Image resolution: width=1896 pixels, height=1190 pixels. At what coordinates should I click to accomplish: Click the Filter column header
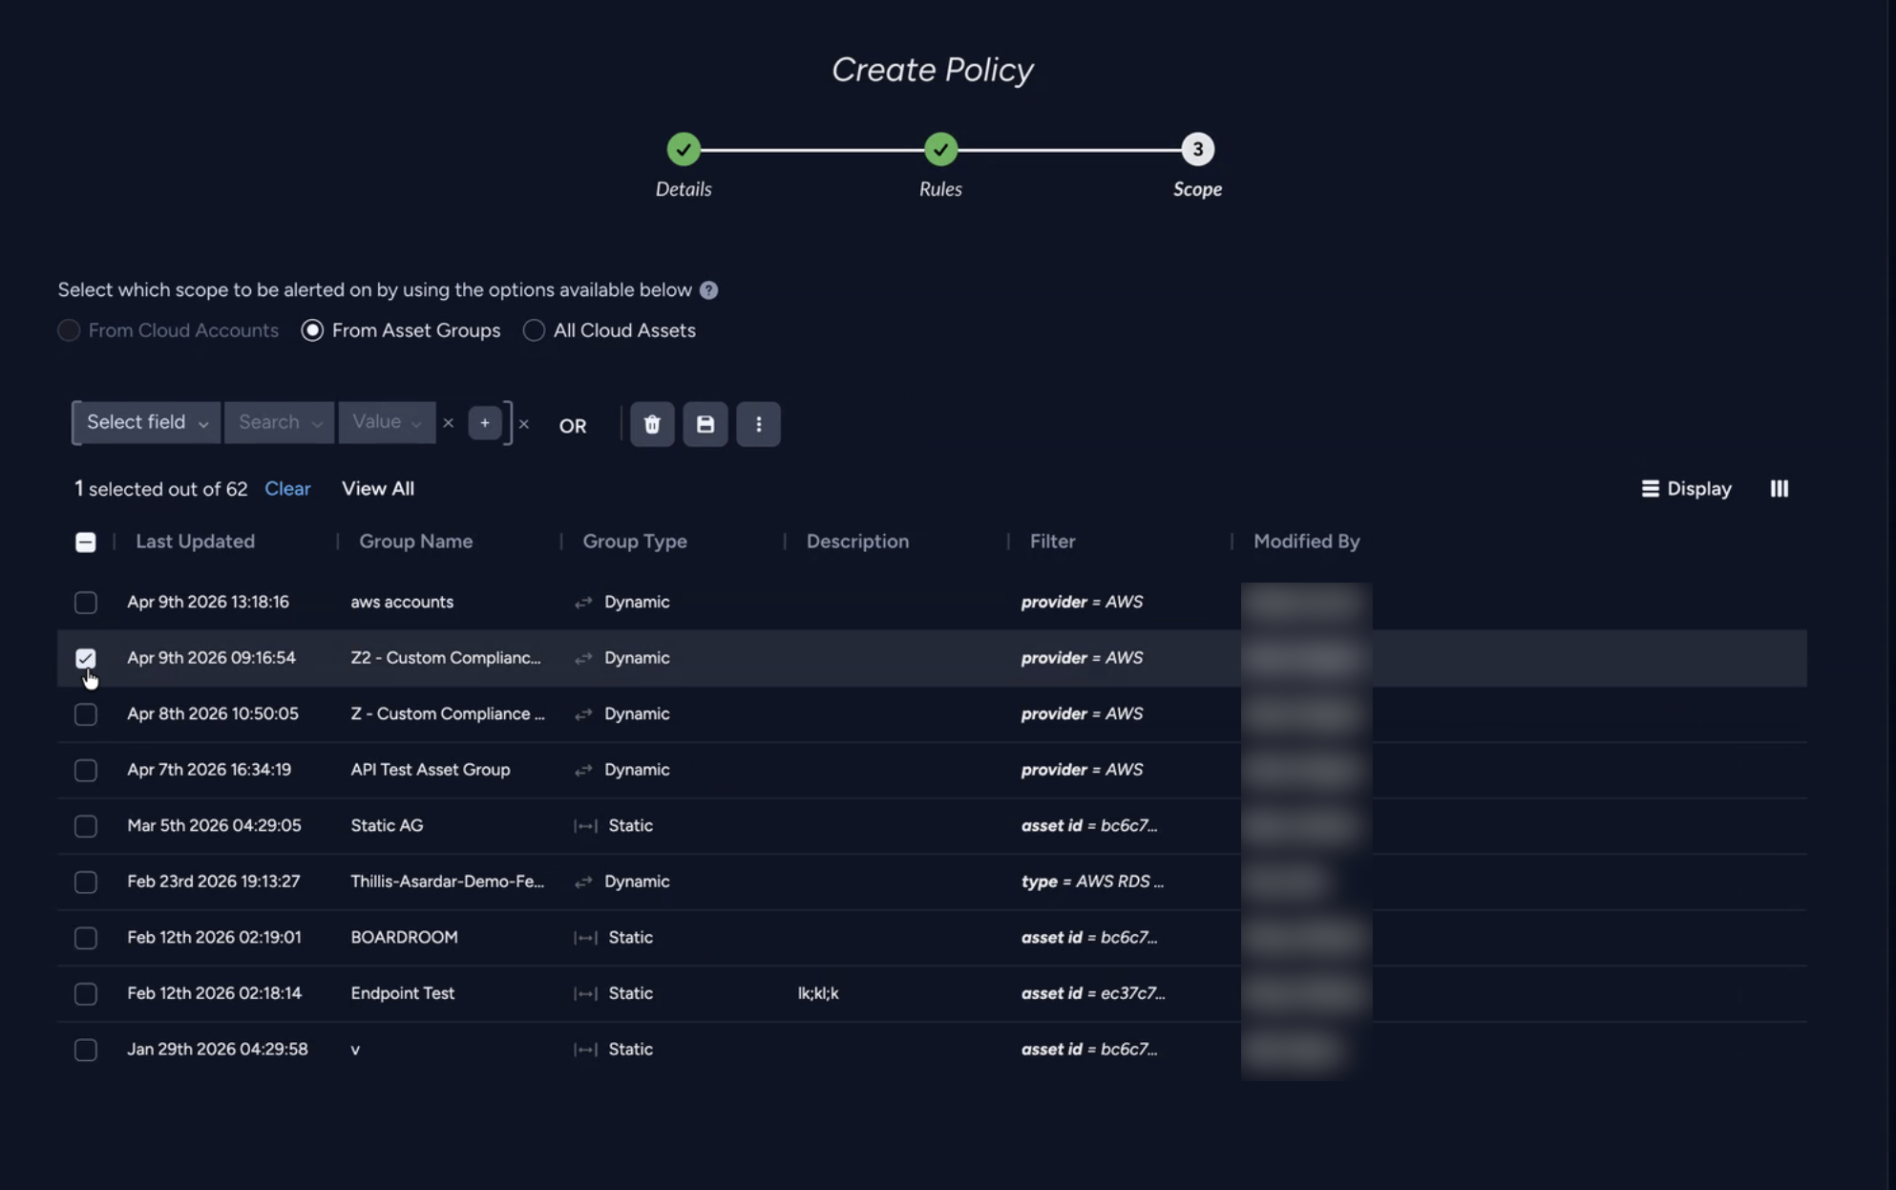pos(1052,542)
